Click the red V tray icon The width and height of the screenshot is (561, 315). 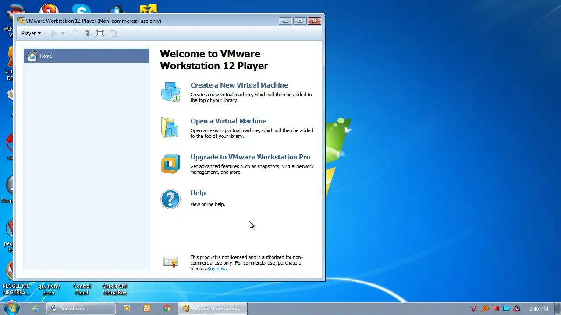pos(474,309)
